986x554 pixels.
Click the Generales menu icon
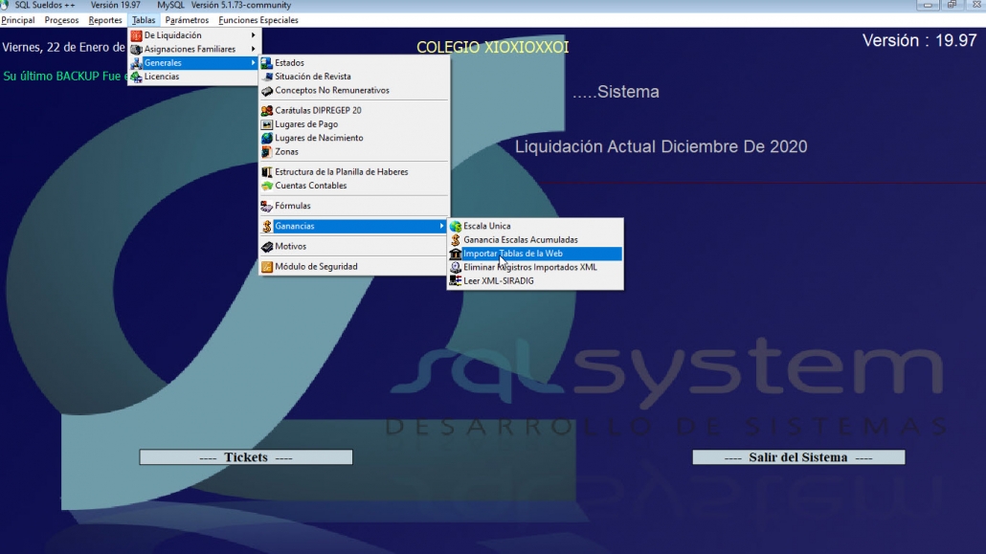(x=136, y=63)
